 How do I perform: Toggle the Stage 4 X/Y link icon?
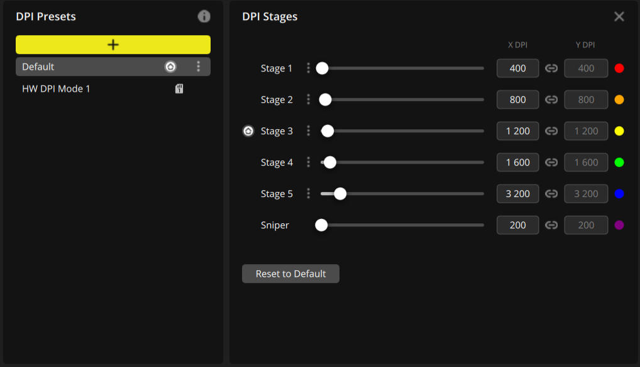pyautogui.click(x=551, y=162)
